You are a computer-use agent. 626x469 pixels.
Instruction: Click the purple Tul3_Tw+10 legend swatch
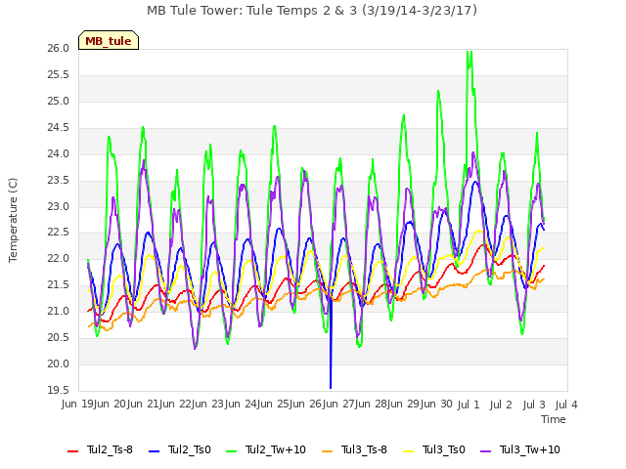click(486, 451)
